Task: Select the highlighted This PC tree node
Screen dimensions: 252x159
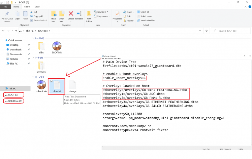Action: pyautogui.click(x=15, y=88)
